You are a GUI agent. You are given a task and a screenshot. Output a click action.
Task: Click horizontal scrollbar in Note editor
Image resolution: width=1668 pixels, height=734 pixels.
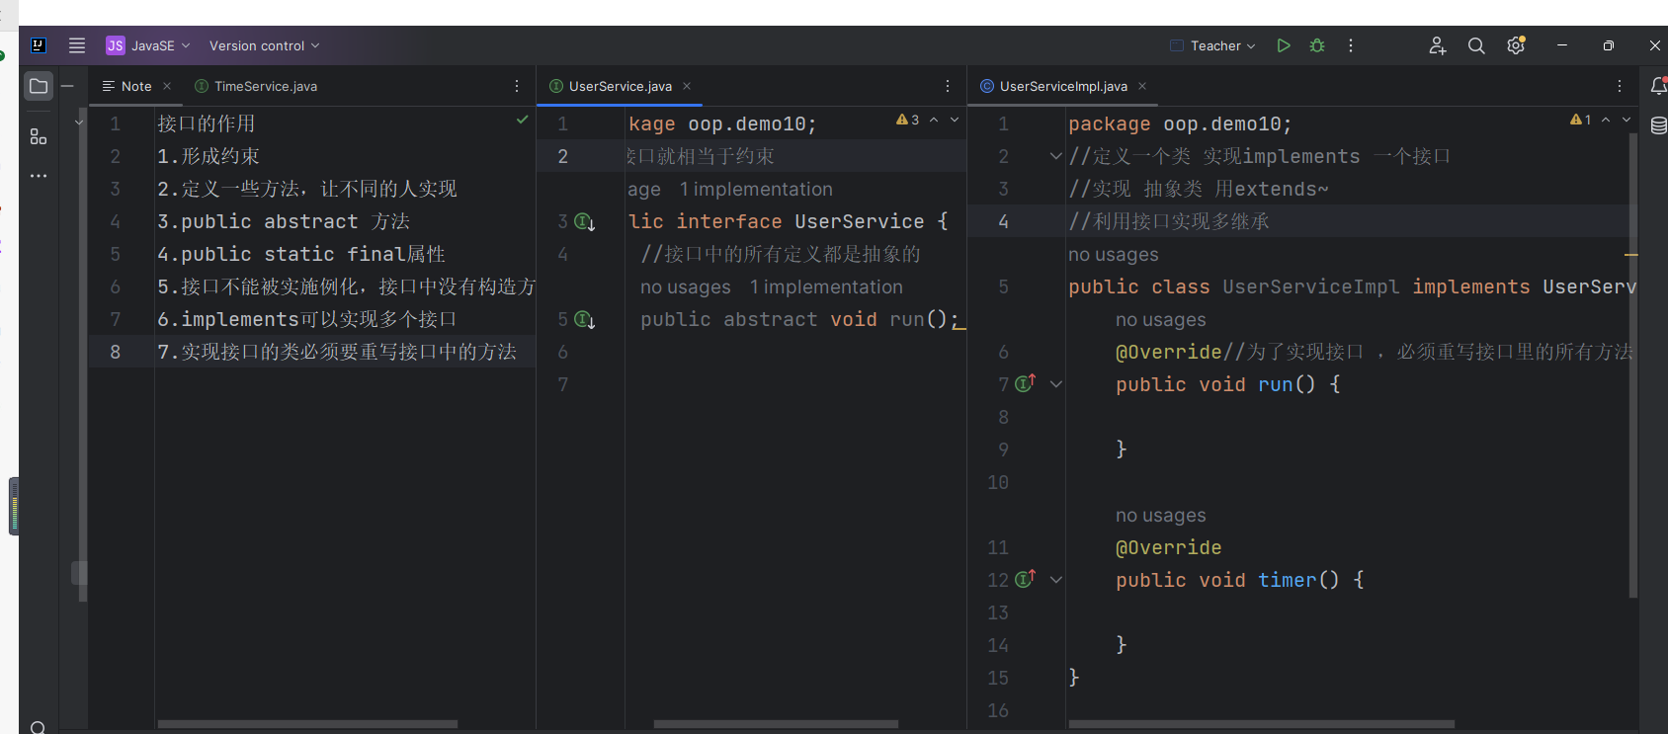coord(306,724)
